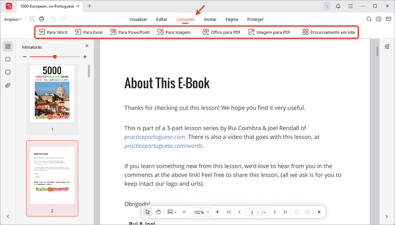Image resolution: width=395 pixels, height=225 pixels.
Task: Expand the 102% zoom level dropdown
Action: pos(200,212)
